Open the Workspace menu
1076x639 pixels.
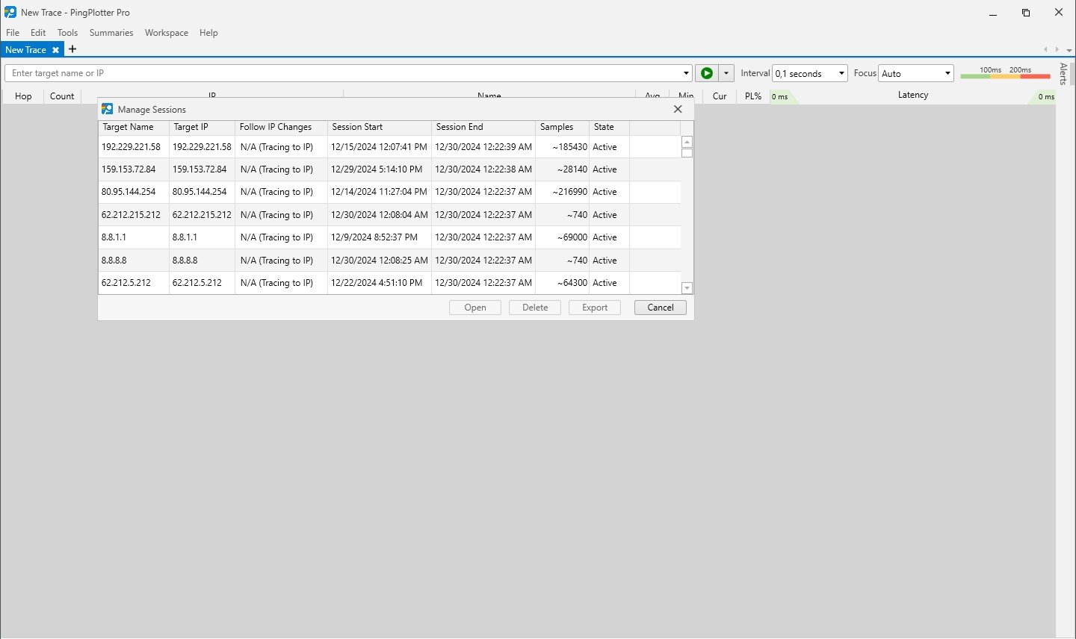point(167,33)
